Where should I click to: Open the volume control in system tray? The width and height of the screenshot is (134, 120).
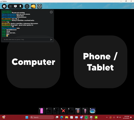pos(120,117)
